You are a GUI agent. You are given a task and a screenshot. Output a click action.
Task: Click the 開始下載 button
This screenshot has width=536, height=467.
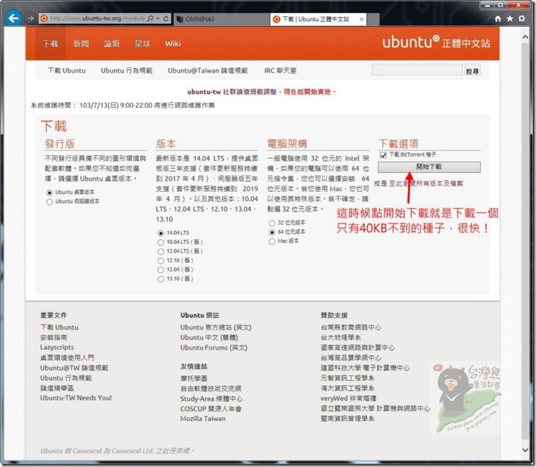(429, 167)
